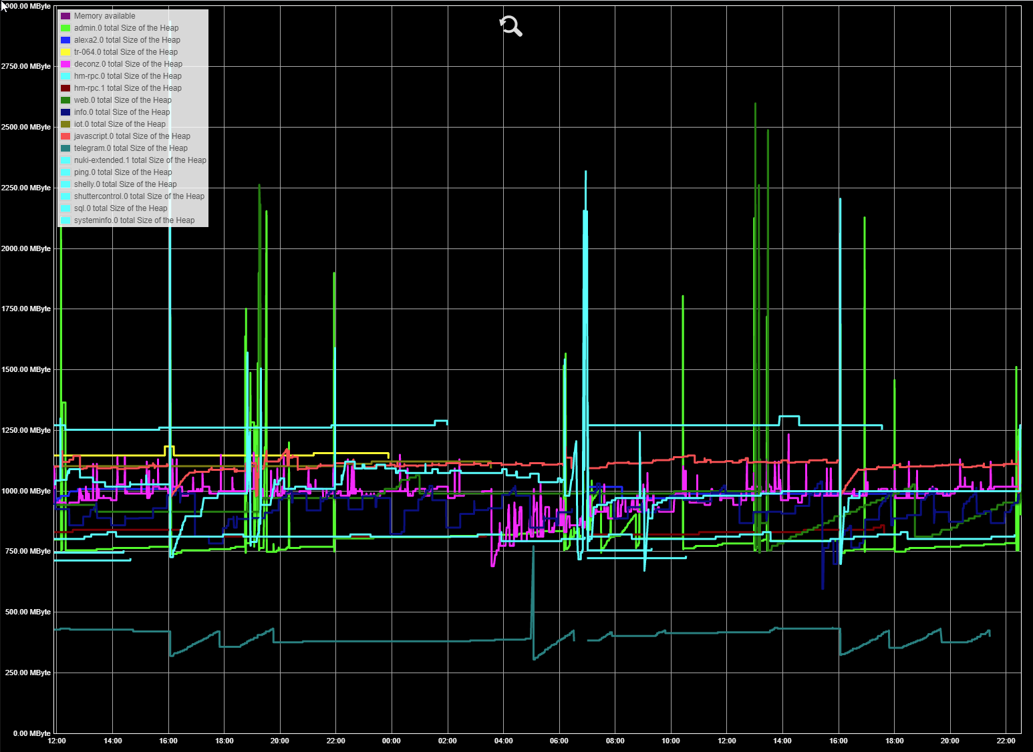The width and height of the screenshot is (1033, 752).
Task: Click the magnifier reset-zoom icon
Action: [511, 26]
